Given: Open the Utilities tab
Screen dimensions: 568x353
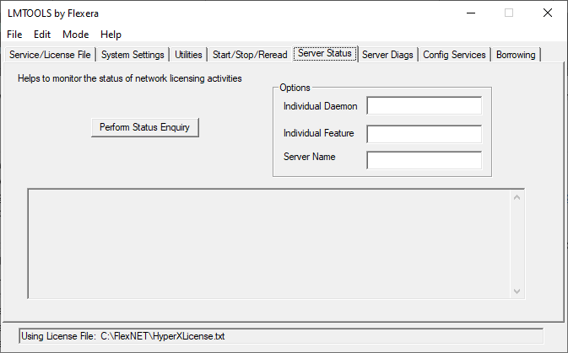Looking at the screenshot, I should 188,55.
